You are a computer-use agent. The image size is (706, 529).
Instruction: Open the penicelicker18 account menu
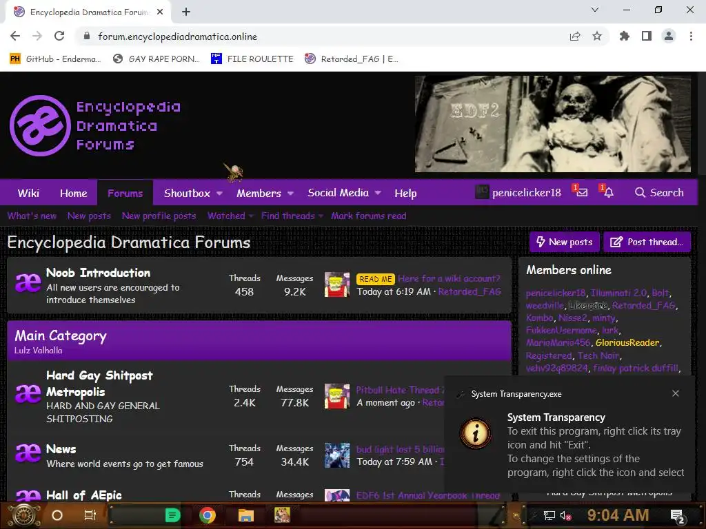pos(518,193)
